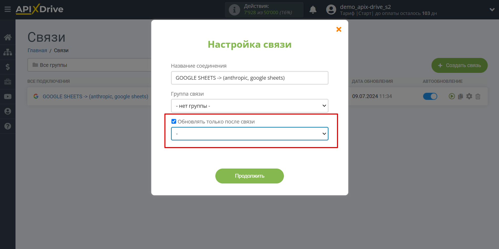This screenshot has height=249, width=499.
Task: Click the actions counter 7'928 из 50'000
Action: coord(268,13)
